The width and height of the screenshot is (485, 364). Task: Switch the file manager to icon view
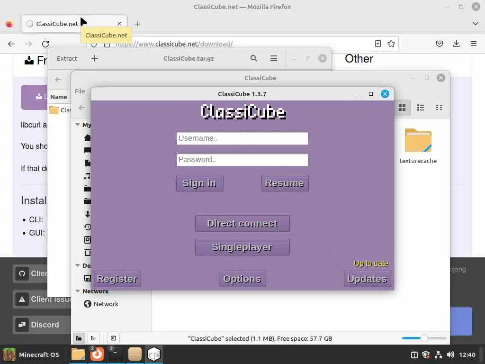click(402, 108)
